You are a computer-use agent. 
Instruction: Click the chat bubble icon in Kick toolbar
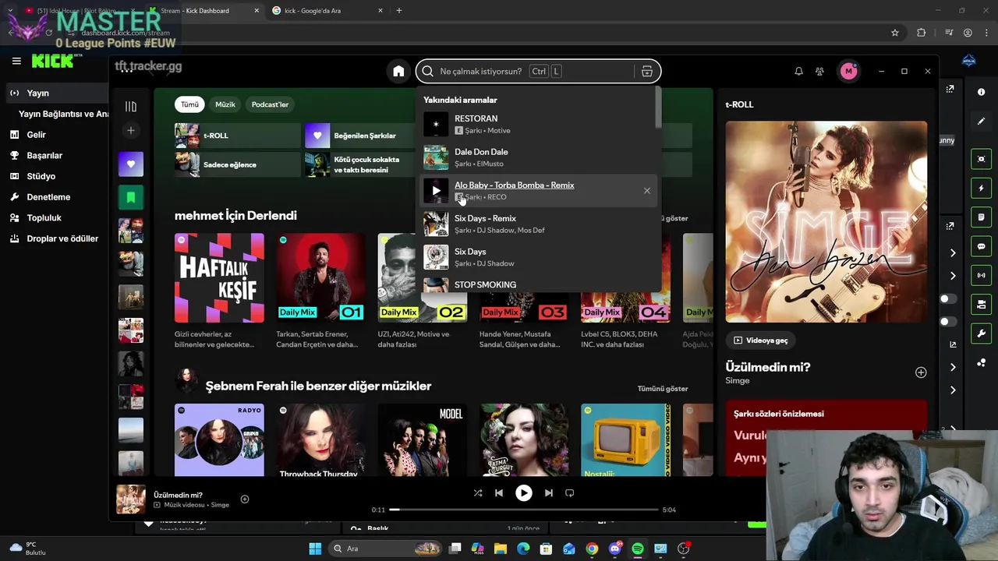(x=981, y=246)
